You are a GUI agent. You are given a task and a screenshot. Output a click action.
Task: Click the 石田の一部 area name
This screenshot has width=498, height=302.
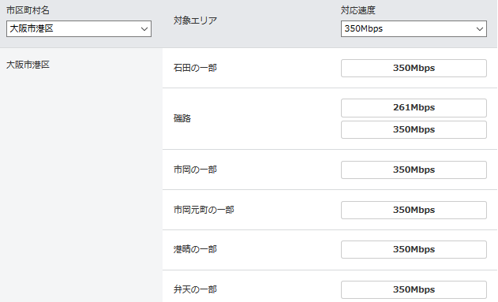click(x=195, y=68)
